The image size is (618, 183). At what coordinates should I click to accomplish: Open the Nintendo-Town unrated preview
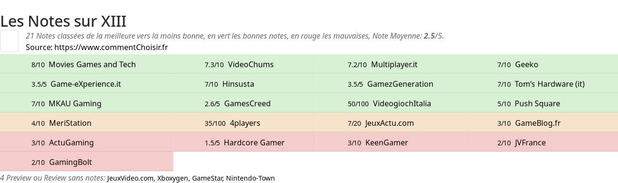tap(250, 178)
